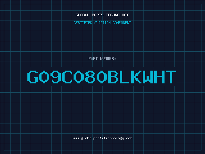Screen dimensions: 205x154
Task: Click the GLOBAL PARTS-TECHNOLOGY heading
Action: click(102, 15)
